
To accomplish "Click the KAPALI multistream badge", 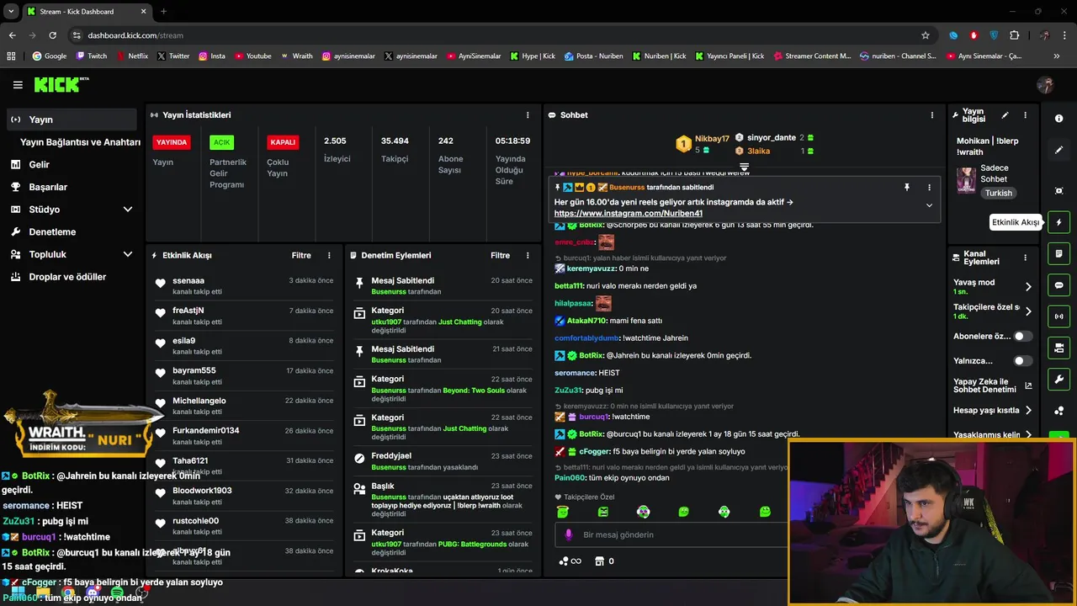I will click(283, 142).
